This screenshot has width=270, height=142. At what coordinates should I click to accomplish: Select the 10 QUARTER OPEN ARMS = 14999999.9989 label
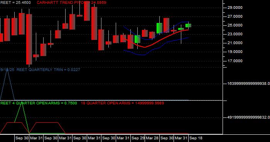pos(122,103)
